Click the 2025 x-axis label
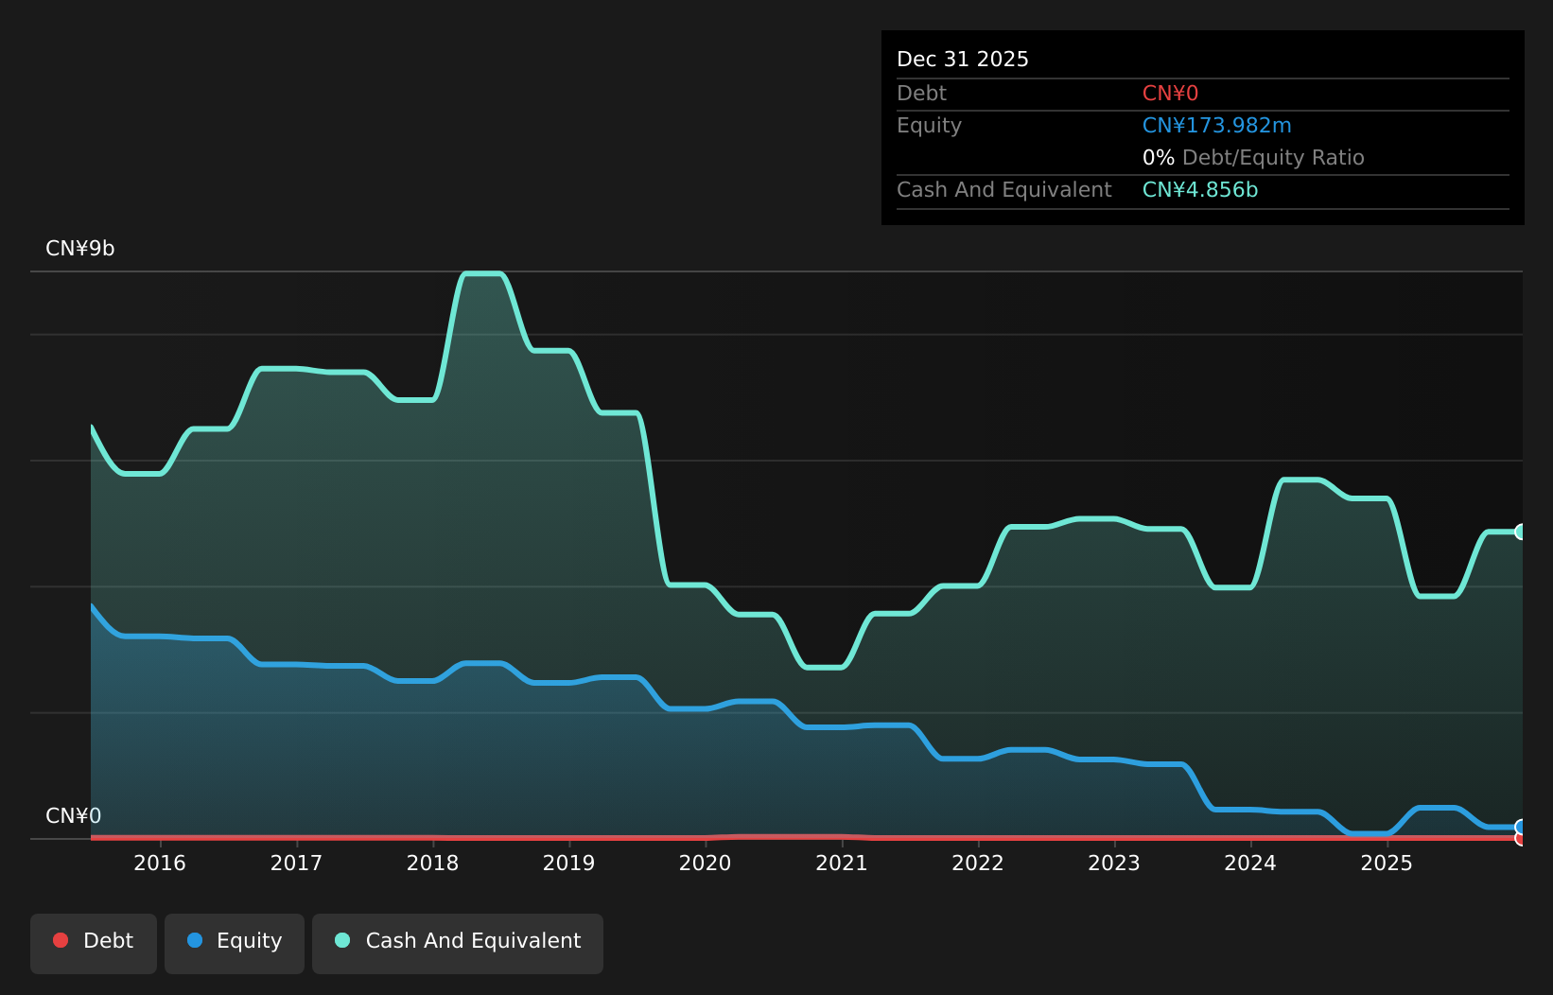Viewport: 1553px width, 995px height. 1387,863
